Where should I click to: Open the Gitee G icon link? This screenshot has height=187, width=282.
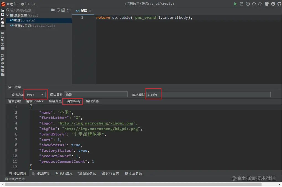pyautogui.click(x=273, y=4)
